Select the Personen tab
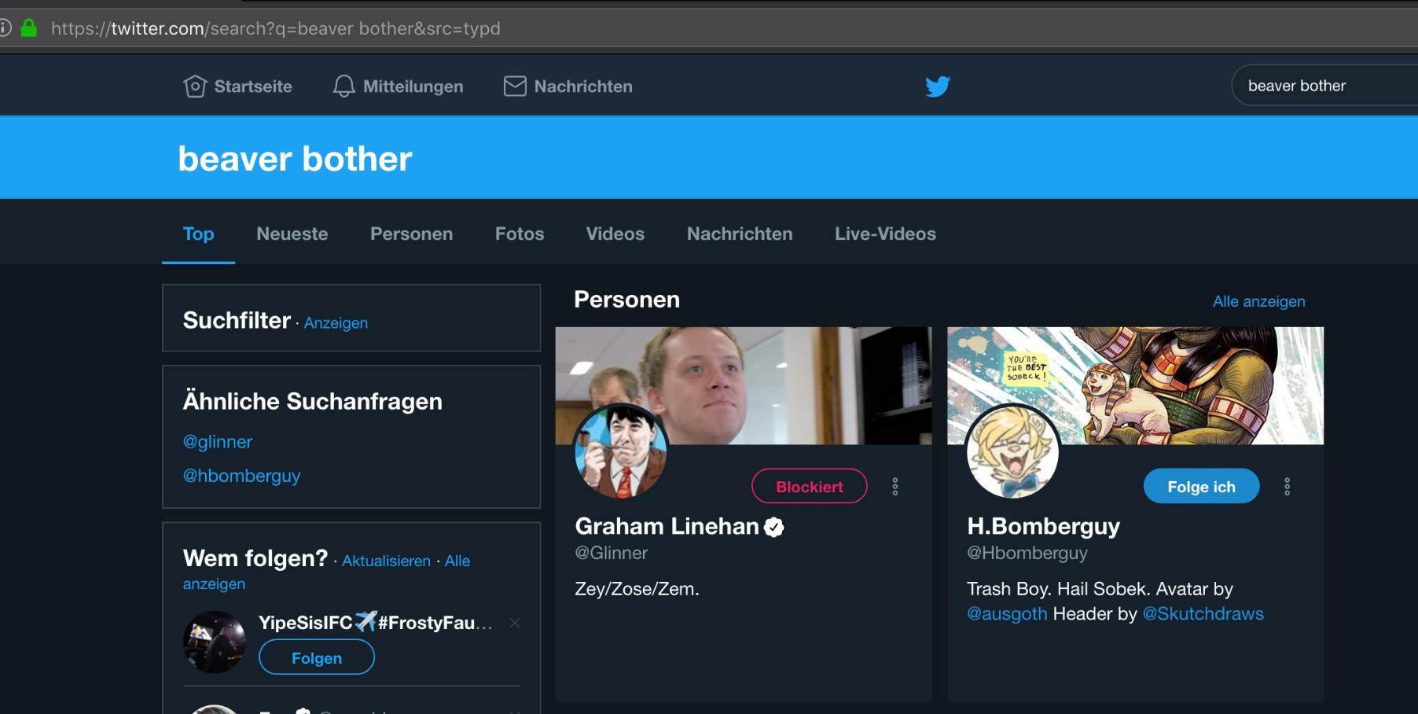 [411, 234]
